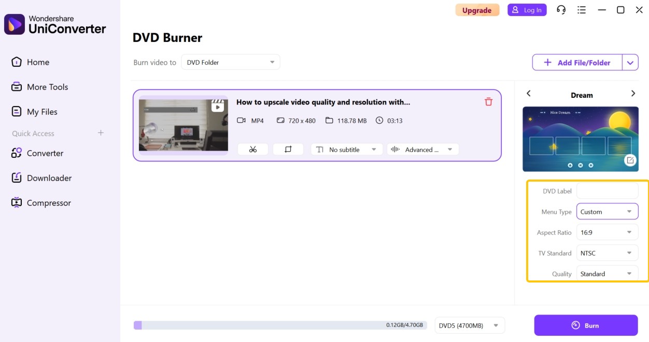Click the Downloader sidebar icon
Screen dimensions: 649x342
(x=17, y=178)
